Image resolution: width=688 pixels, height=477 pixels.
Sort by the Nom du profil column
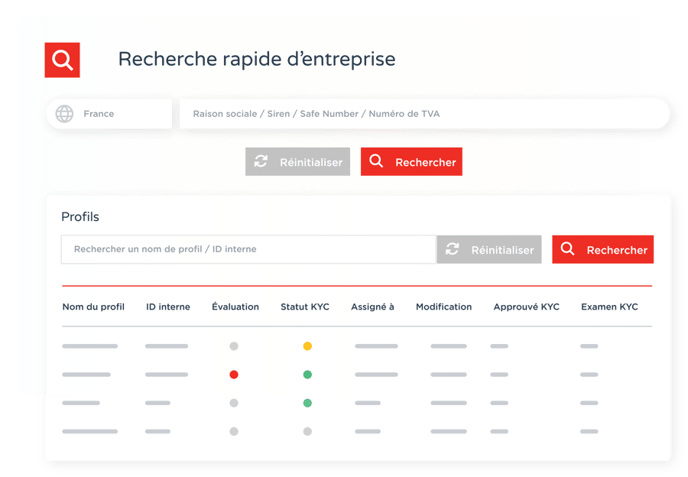coord(93,307)
